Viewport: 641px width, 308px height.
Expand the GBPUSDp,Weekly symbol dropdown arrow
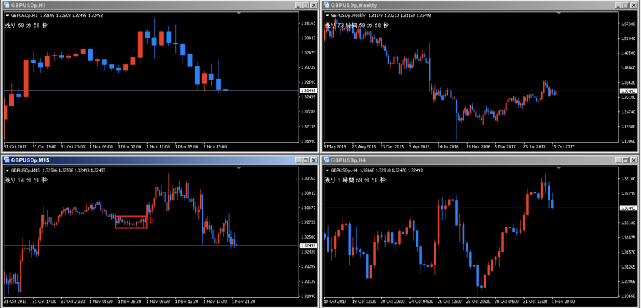click(x=327, y=15)
